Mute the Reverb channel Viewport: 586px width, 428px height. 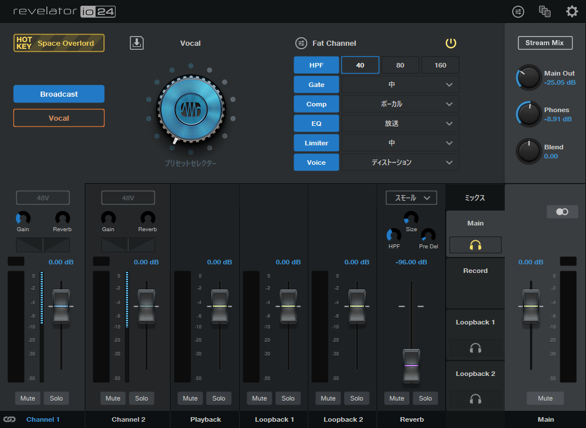397,398
